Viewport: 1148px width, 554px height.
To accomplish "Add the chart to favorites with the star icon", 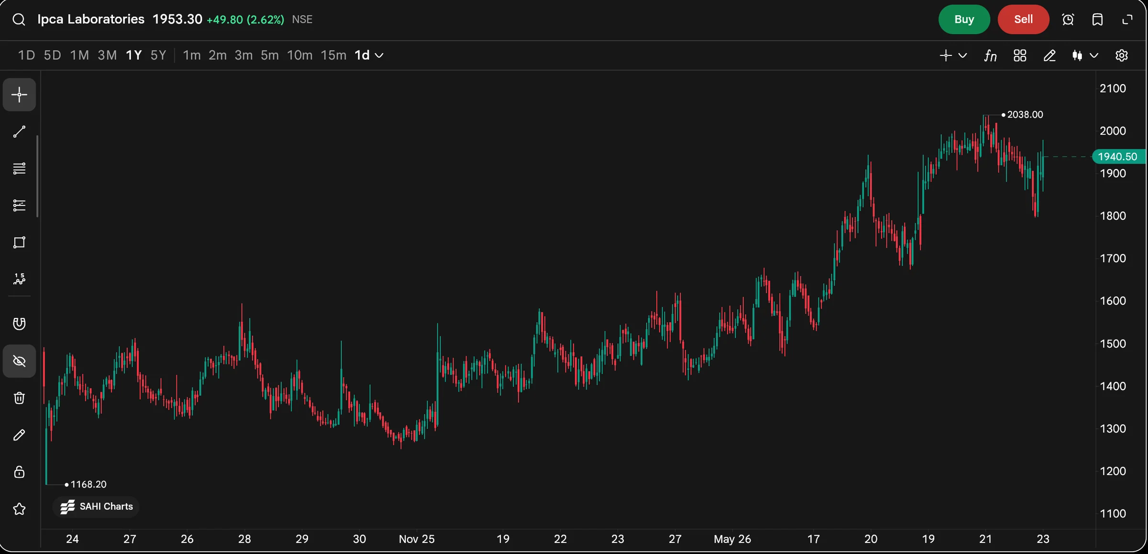I will [x=19, y=509].
